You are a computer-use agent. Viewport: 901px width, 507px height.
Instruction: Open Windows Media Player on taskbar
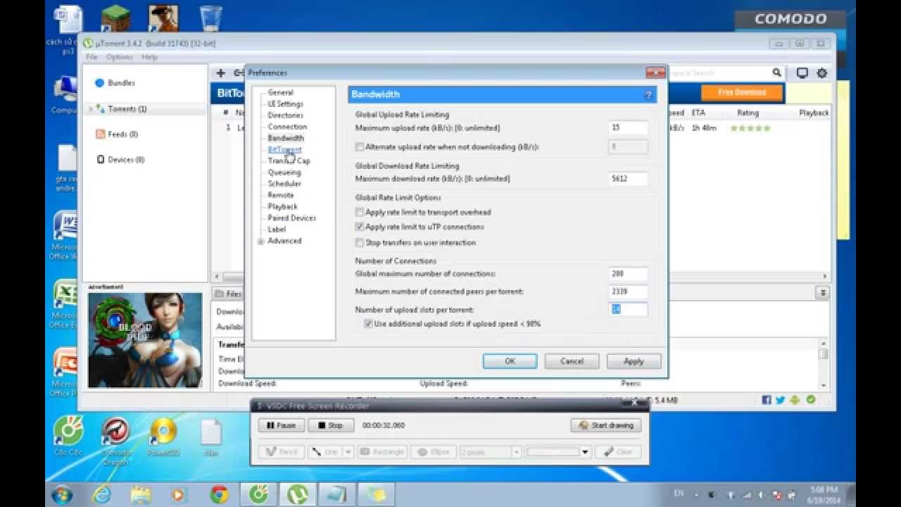pyautogui.click(x=180, y=494)
